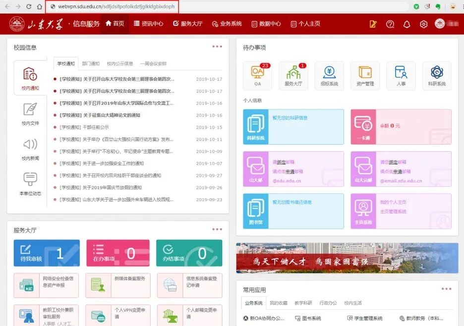
Task: Click the browser home icon
Action: tap(39, 6)
